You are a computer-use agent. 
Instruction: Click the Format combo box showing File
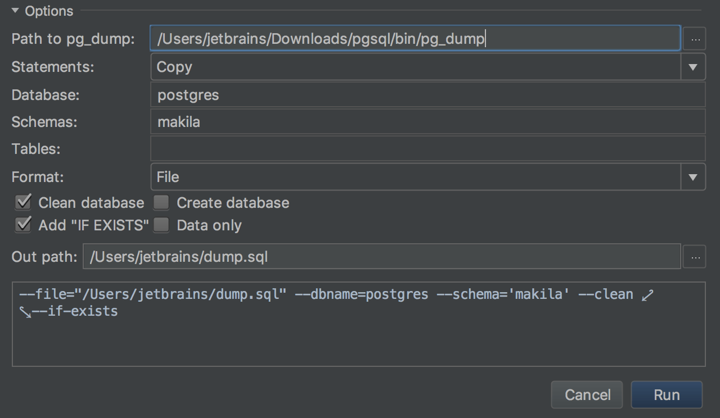415,177
